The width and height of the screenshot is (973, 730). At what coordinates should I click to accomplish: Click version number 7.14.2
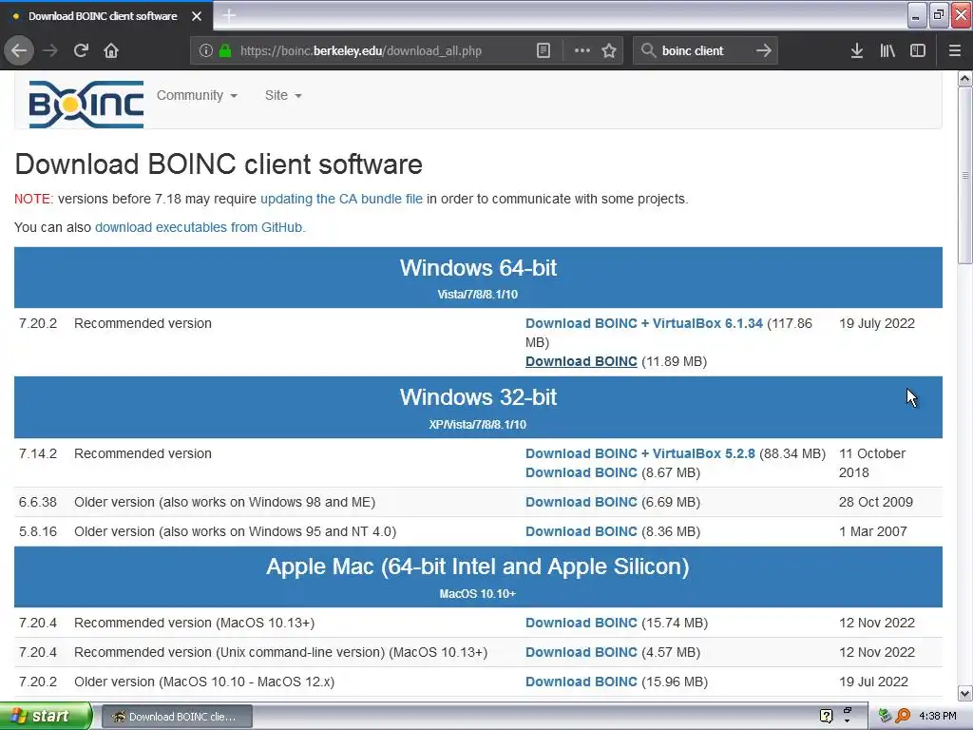38,453
